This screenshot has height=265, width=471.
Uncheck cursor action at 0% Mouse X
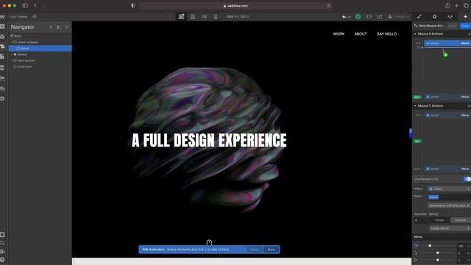[x=428, y=43]
